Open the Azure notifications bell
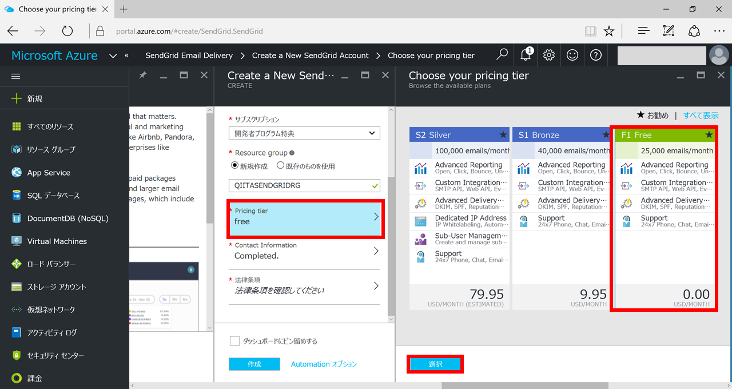This screenshot has width=732, height=389. pyautogui.click(x=526, y=55)
